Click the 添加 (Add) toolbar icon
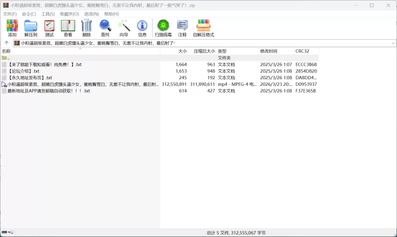Image resolution: width=397 pixels, height=237 pixels. point(12,28)
